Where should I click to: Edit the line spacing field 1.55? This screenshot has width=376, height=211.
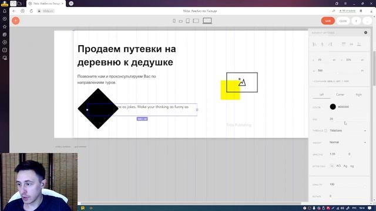tap(333, 154)
